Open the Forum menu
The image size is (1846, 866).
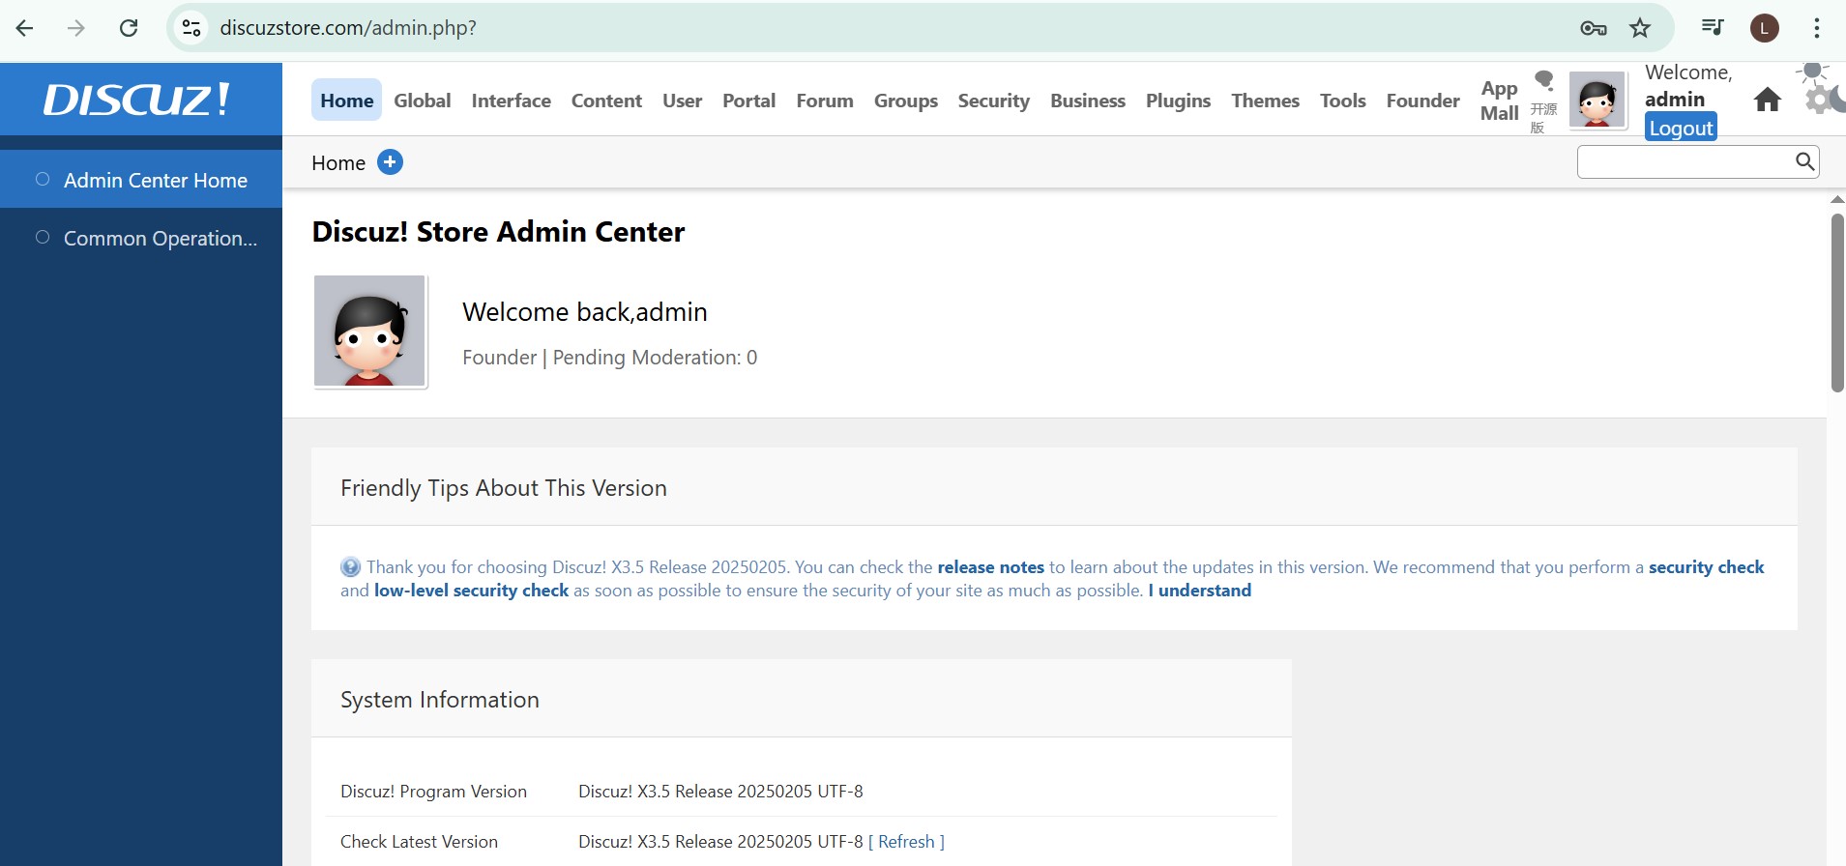click(825, 101)
